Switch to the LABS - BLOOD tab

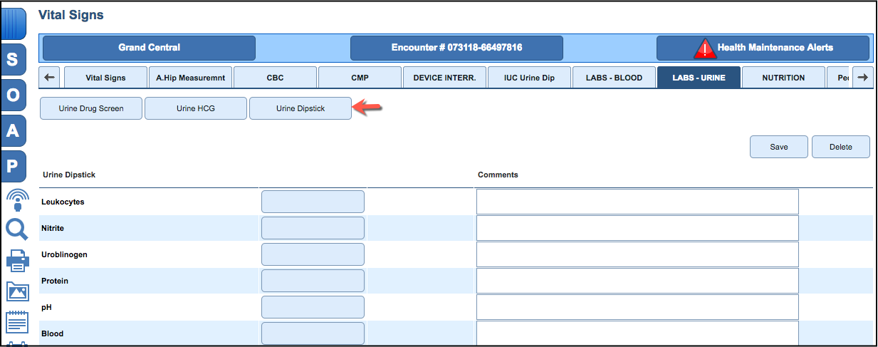614,78
